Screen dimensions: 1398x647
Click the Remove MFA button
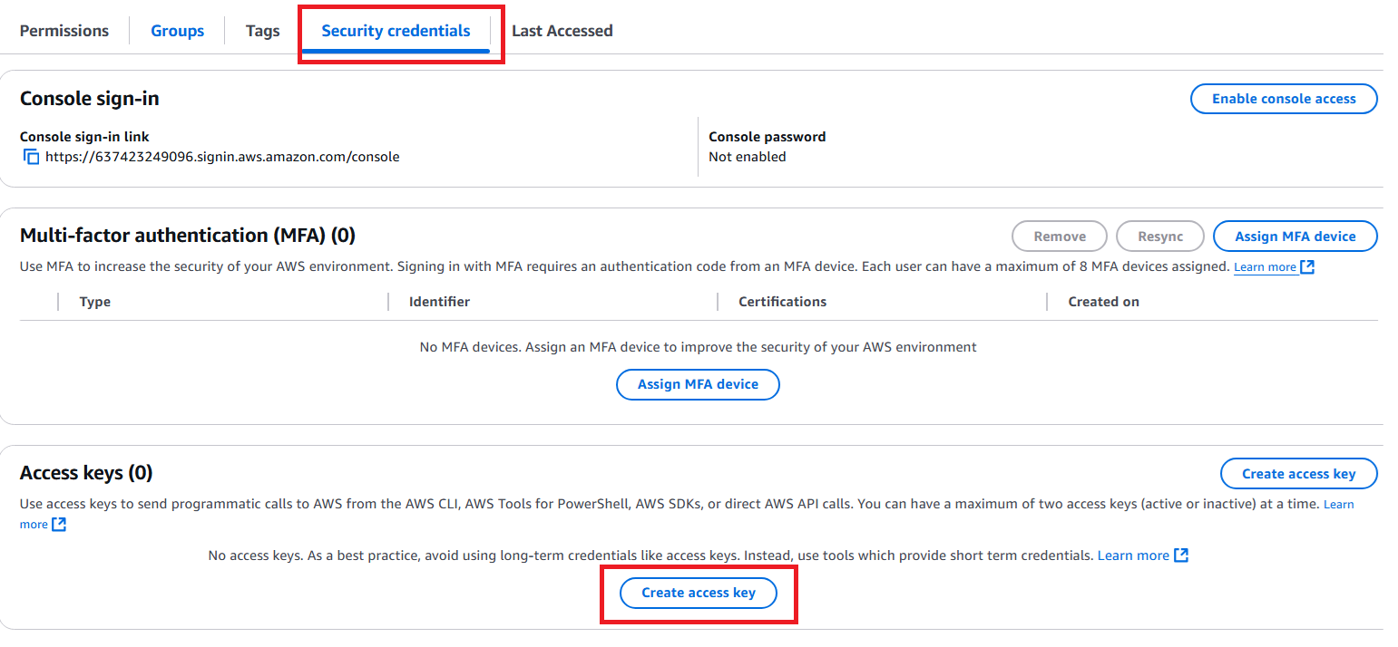[1060, 237]
